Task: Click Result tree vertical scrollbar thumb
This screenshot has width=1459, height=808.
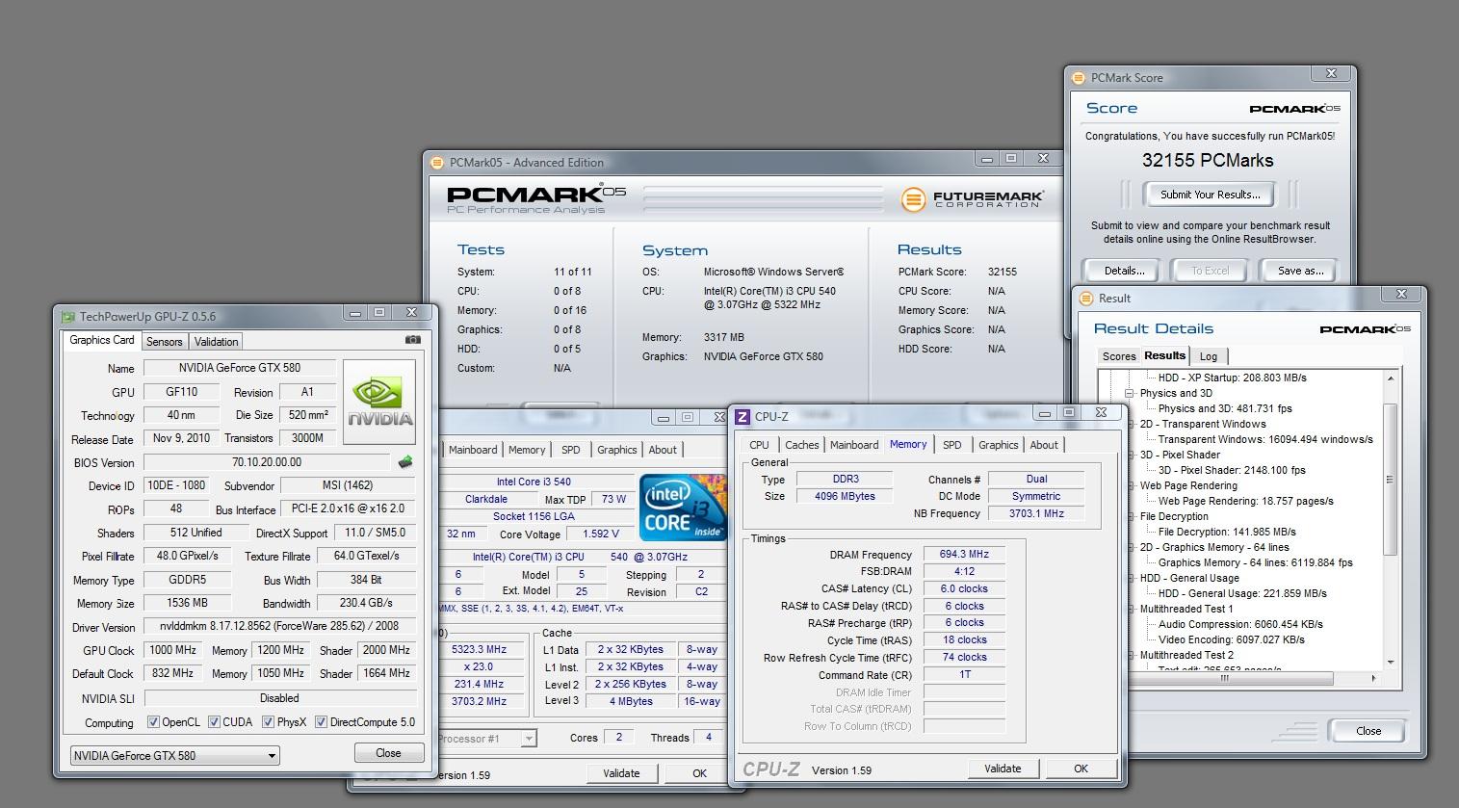Action: pos(1390,479)
